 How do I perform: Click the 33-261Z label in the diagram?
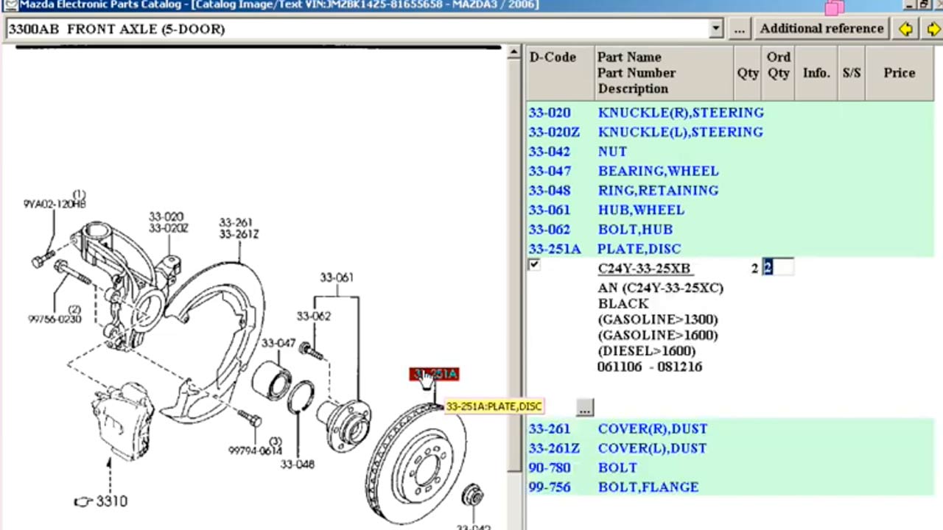point(239,234)
